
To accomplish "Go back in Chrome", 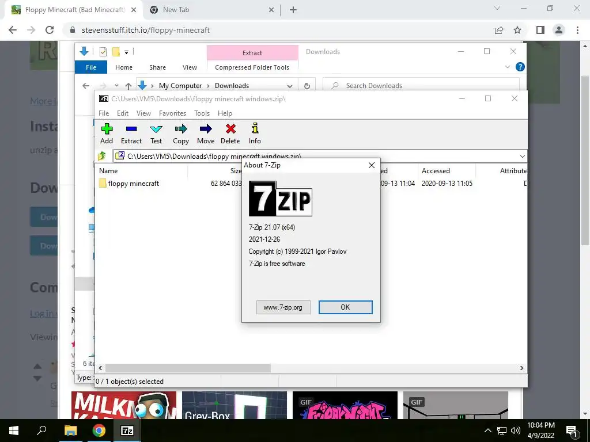I will pos(13,30).
